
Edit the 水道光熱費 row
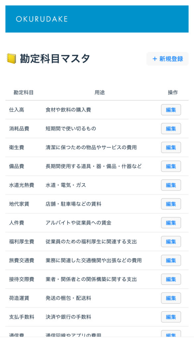coord(171,185)
